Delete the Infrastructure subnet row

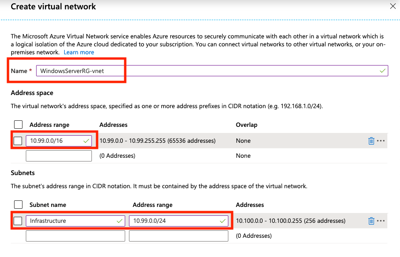[371, 221]
